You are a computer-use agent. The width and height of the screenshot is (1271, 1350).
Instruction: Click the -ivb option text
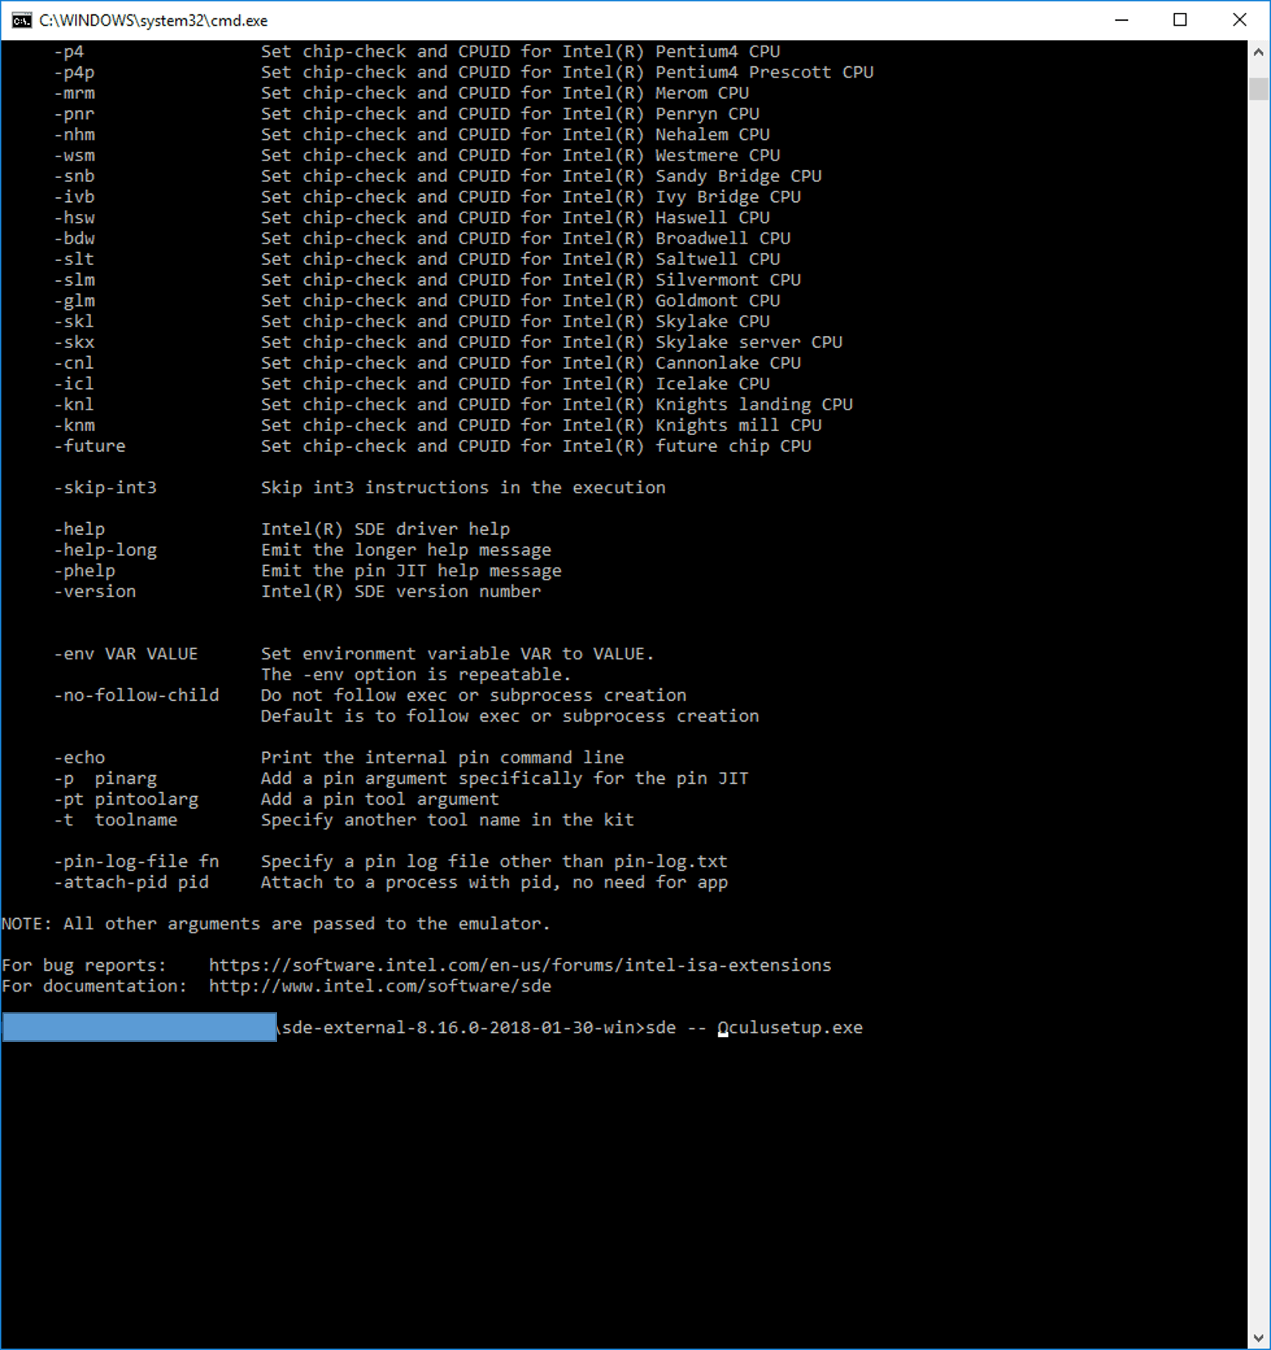pos(74,197)
